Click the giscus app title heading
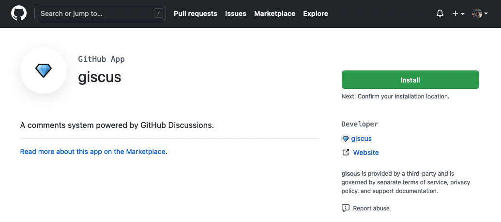This screenshot has height=222, width=501. [100, 77]
